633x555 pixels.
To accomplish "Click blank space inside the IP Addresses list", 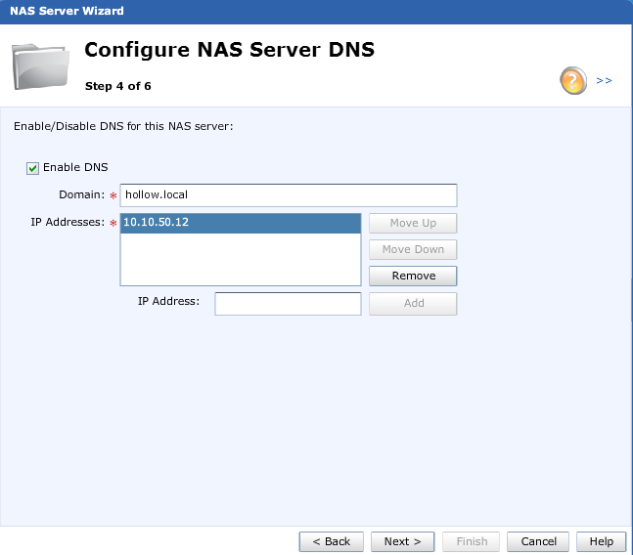I will [240, 259].
